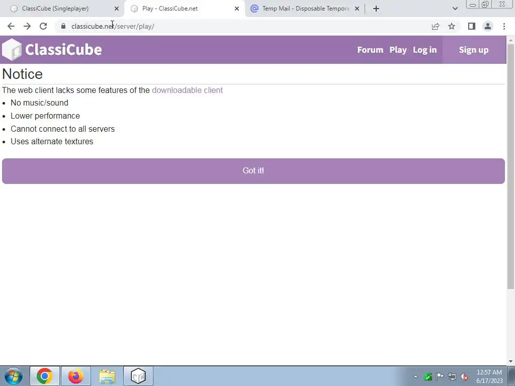
Task: Launch Firefox from the taskbar
Action: pyautogui.click(x=76, y=376)
